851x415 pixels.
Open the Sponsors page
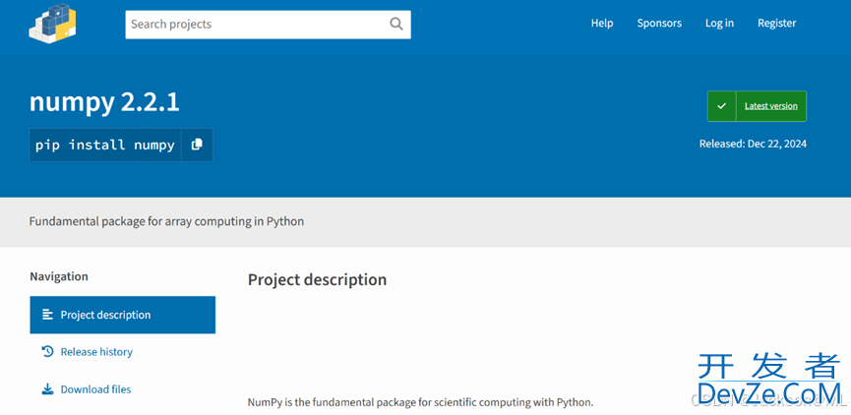pos(659,24)
